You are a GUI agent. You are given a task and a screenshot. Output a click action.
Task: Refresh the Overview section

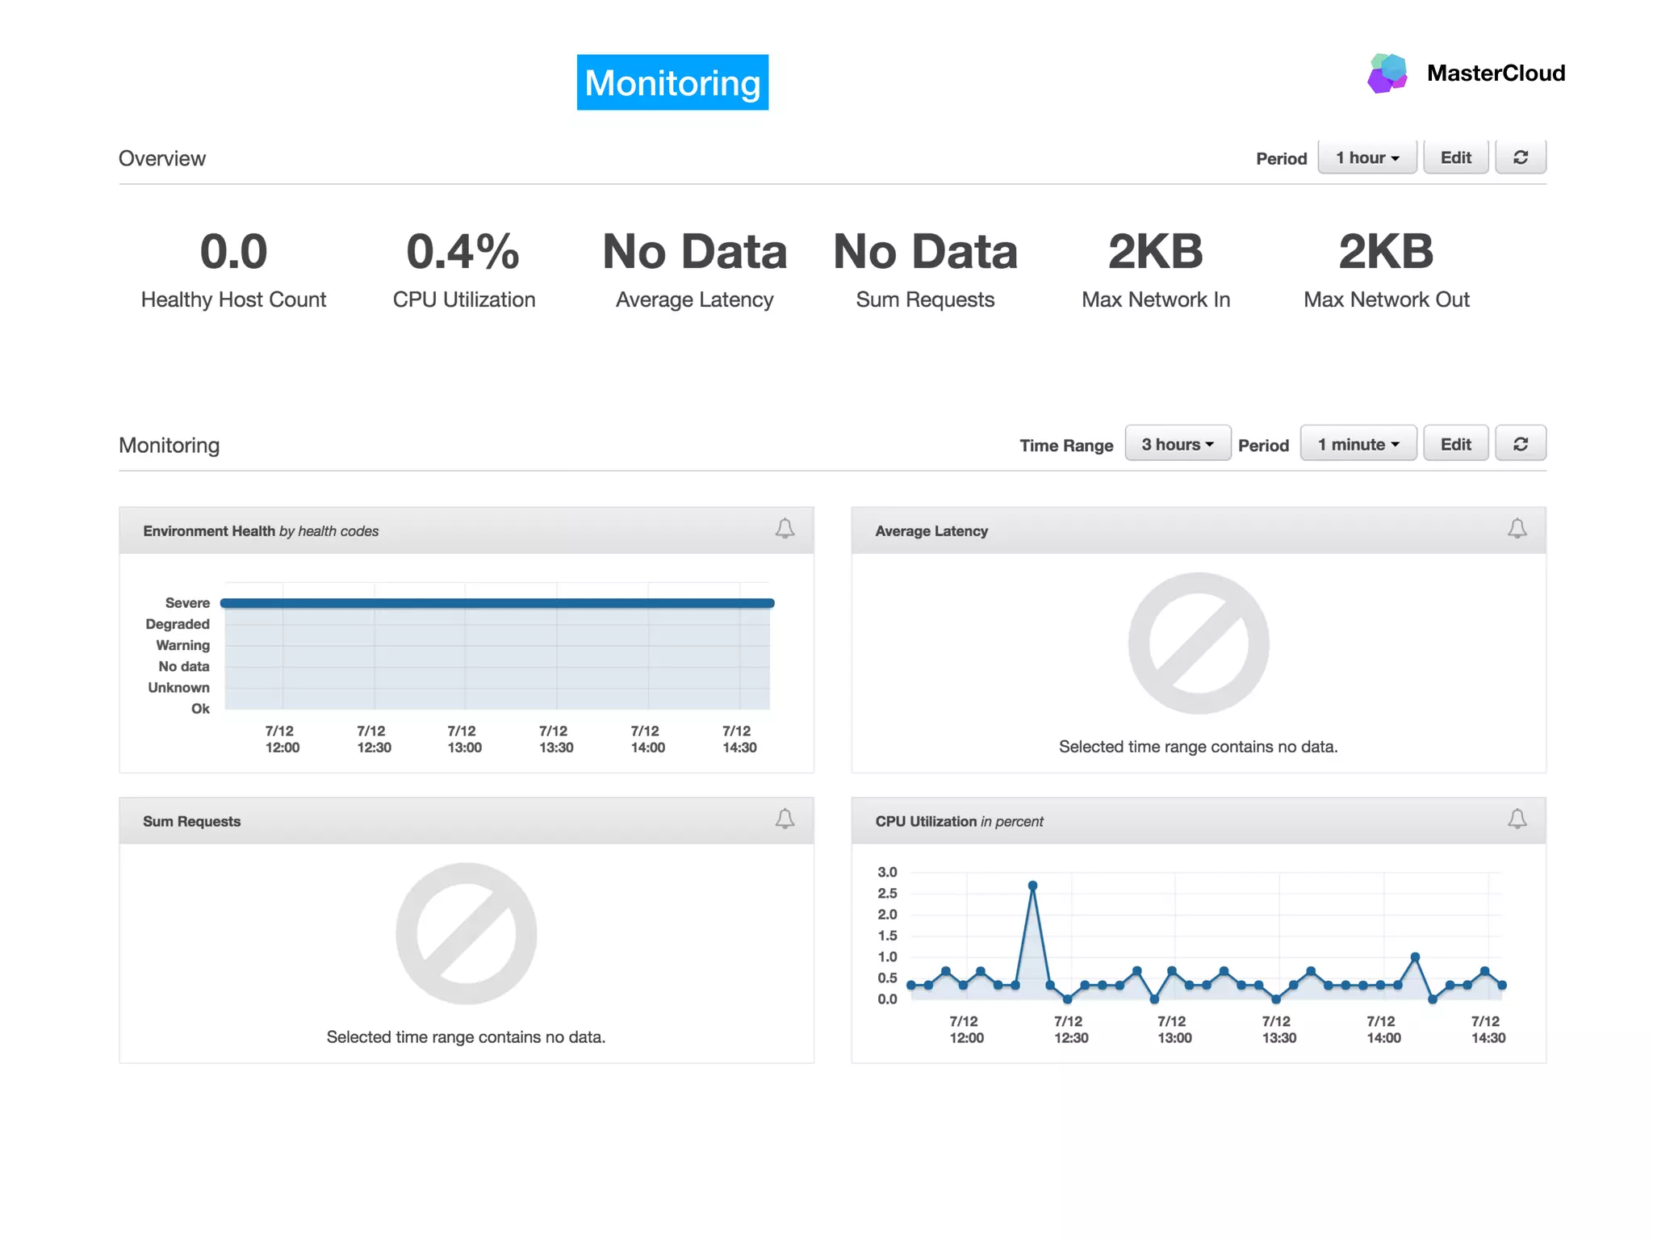pos(1521,157)
